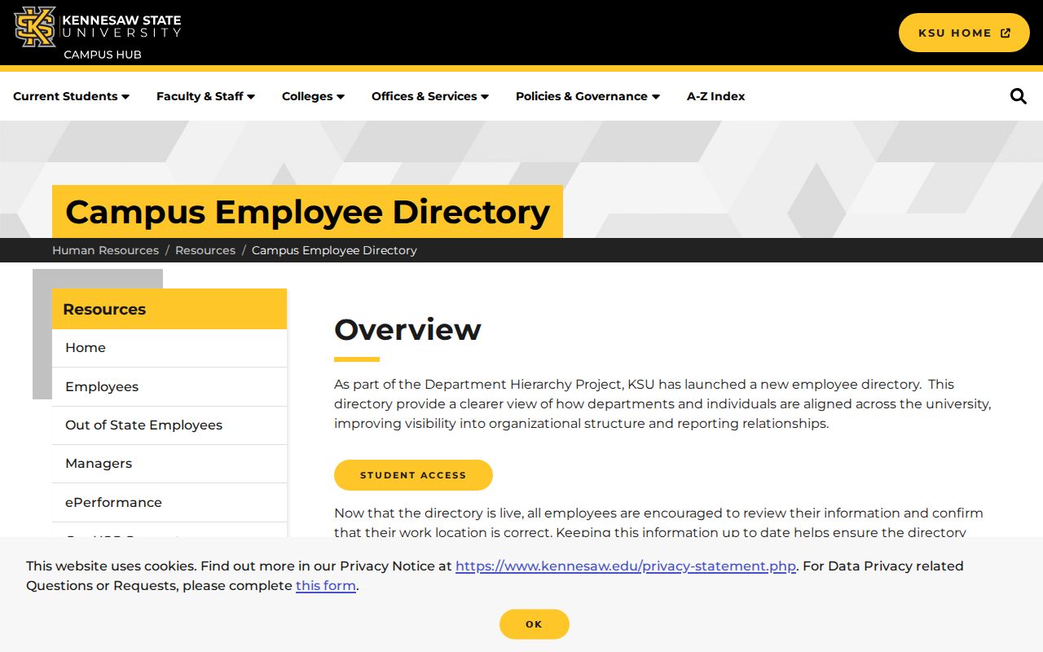Open the 'this form' link
Viewport: 1043px width, 652px height.
pos(326,585)
